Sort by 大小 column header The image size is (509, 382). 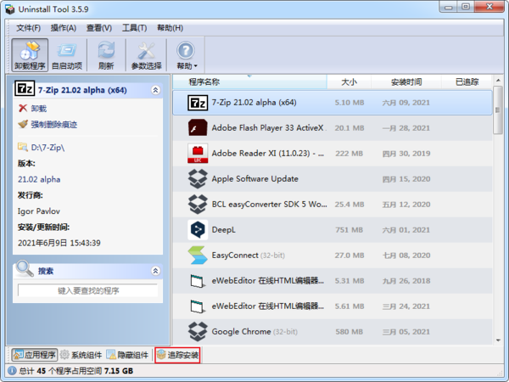click(x=349, y=81)
